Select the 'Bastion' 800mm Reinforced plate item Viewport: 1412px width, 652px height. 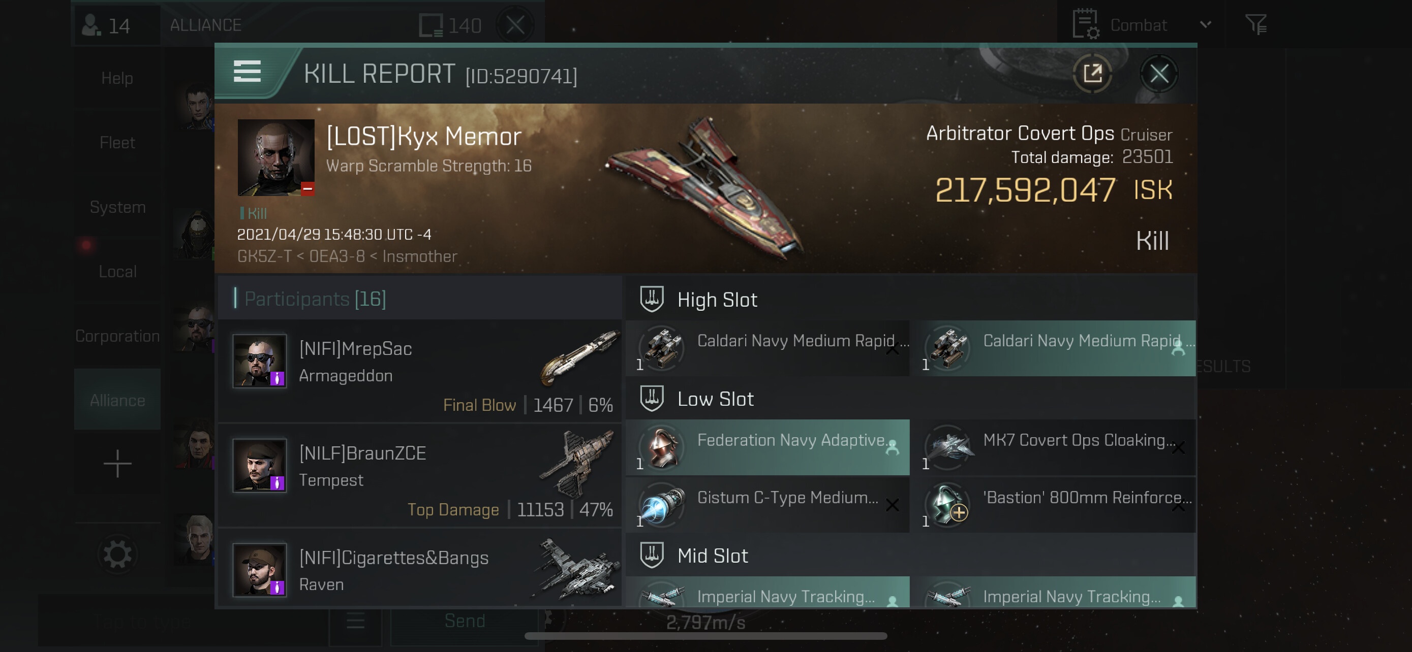[x=1058, y=504]
